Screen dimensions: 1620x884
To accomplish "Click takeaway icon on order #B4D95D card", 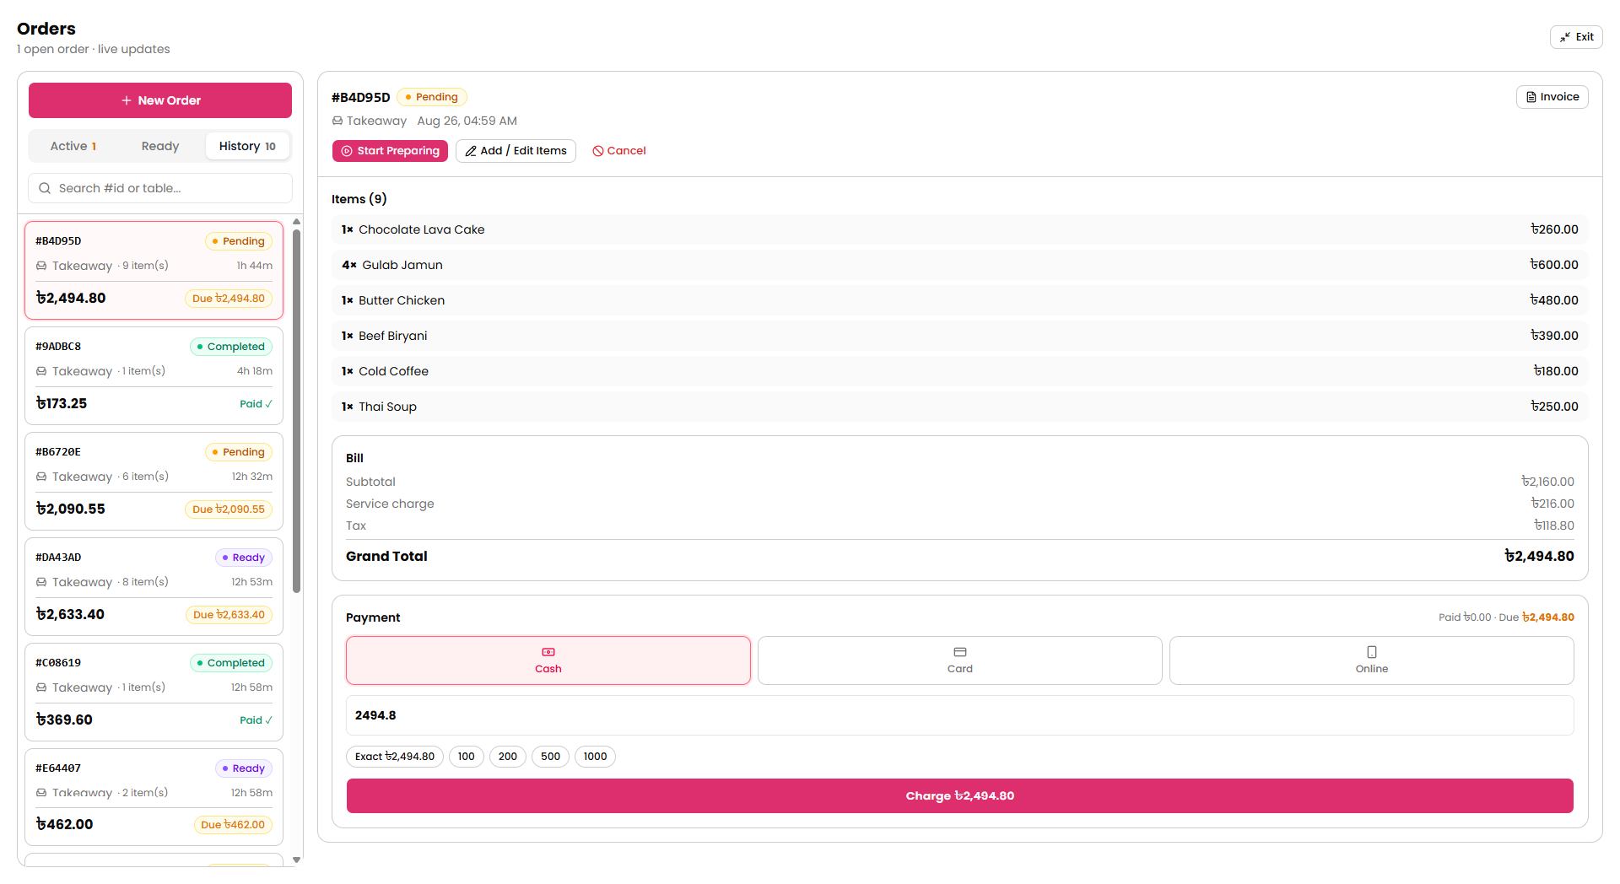I will click(41, 266).
